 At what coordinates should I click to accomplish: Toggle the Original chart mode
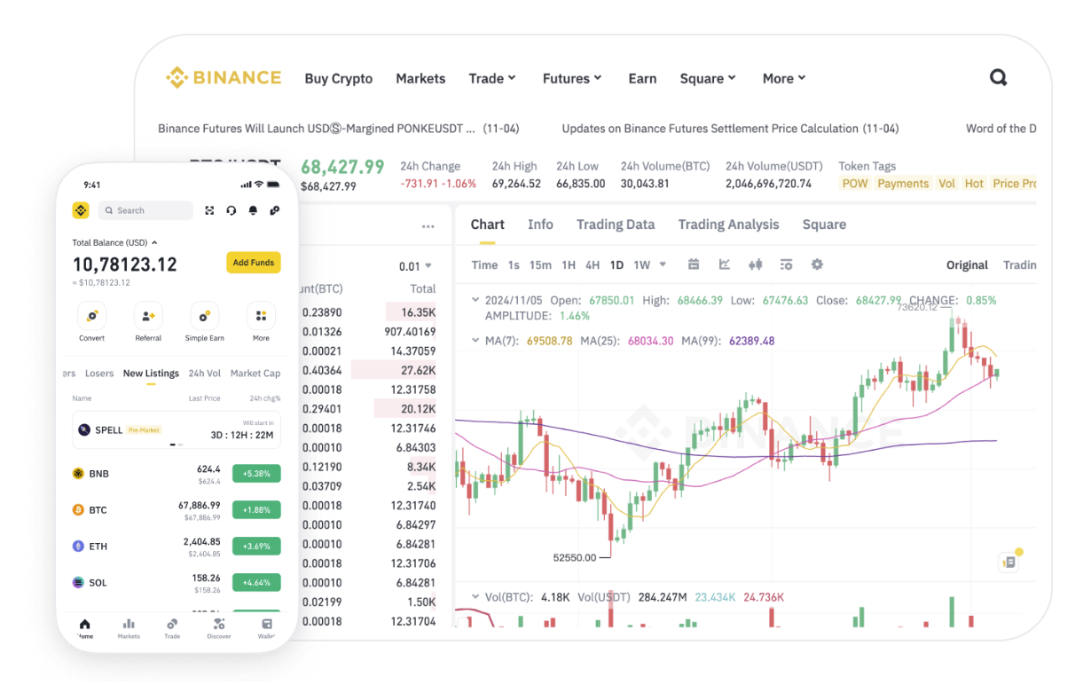(x=967, y=264)
